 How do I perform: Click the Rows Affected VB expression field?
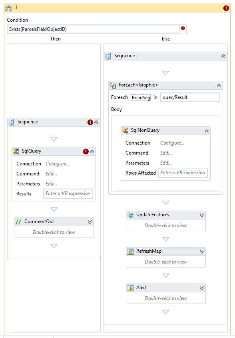point(183,173)
